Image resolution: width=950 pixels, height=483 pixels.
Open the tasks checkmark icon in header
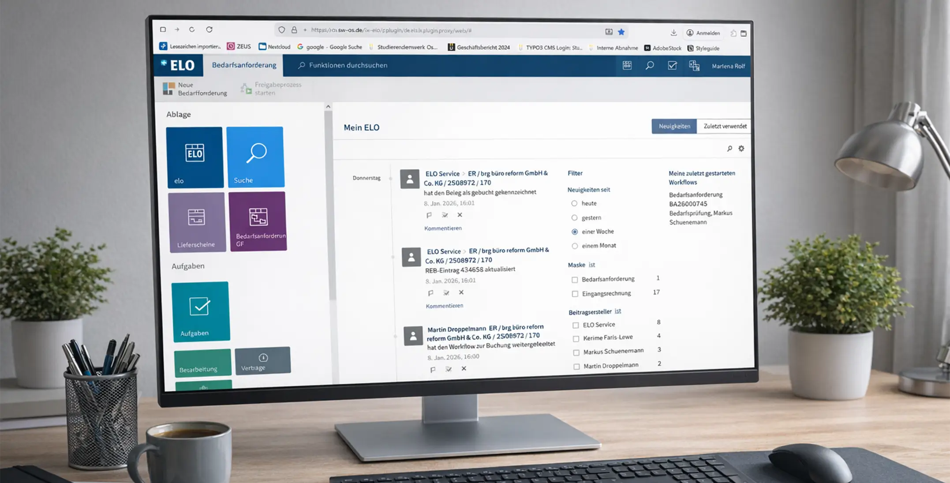point(672,66)
